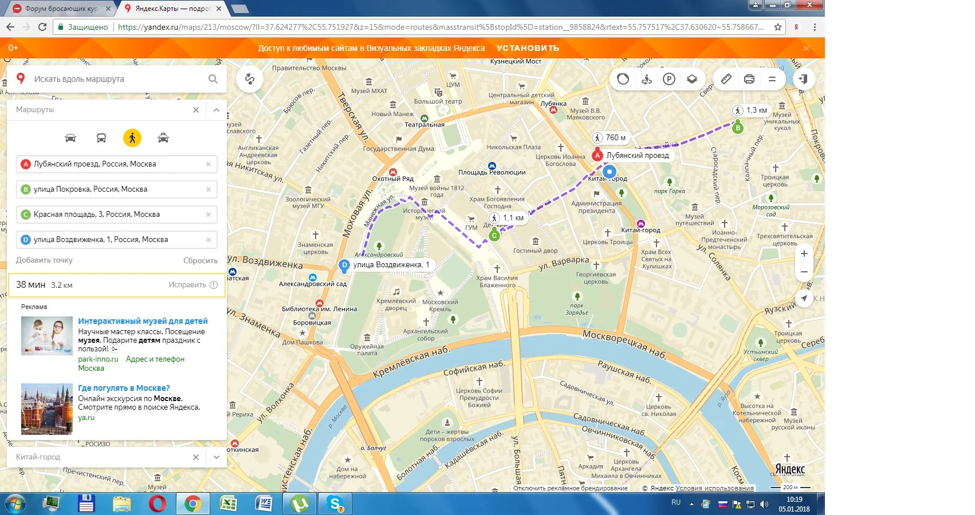The width and height of the screenshot is (975, 515).
Task: Click the Площадь Революции metro icon
Action: coord(492,166)
